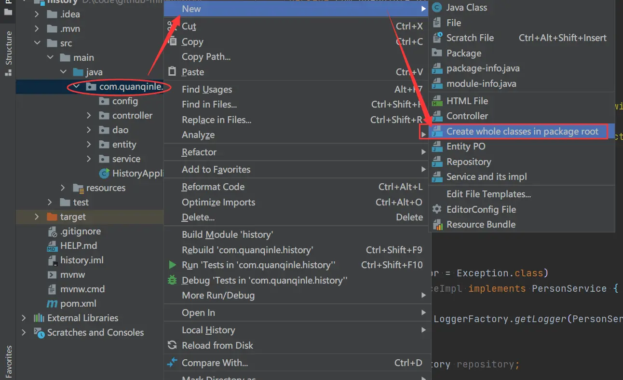Image resolution: width=623 pixels, height=380 pixels.
Task: Click the HTML File template icon
Action: point(437,101)
